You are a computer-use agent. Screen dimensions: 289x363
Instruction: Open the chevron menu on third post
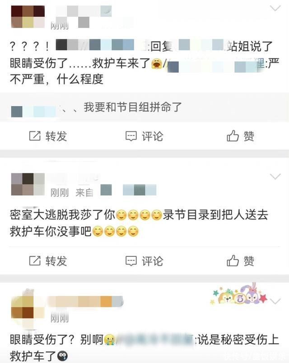(x=275, y=302)
